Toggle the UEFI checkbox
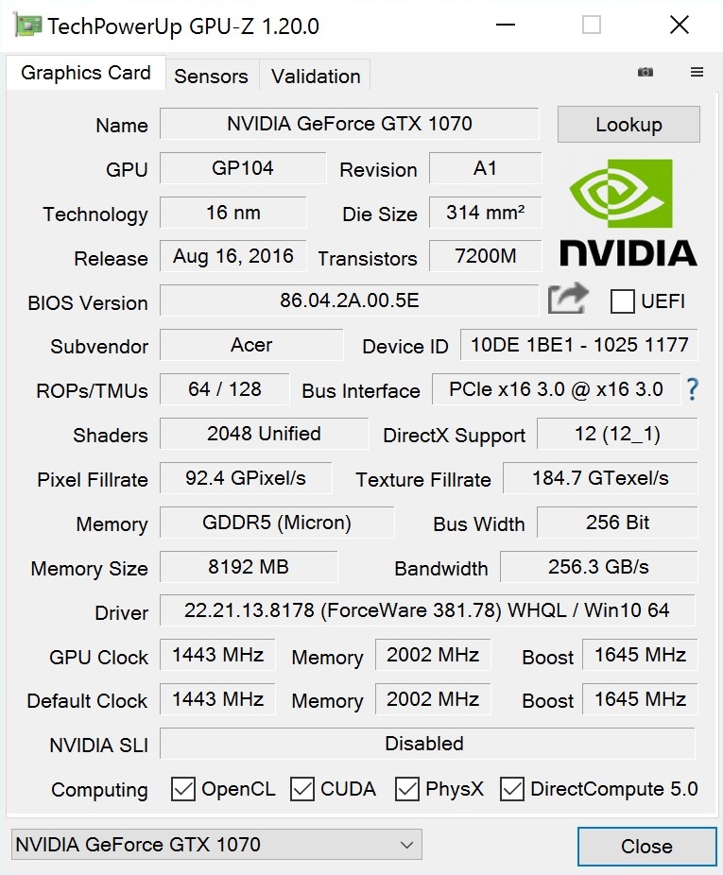Viewport: 723px width, 875px height. tap(623, 301)
